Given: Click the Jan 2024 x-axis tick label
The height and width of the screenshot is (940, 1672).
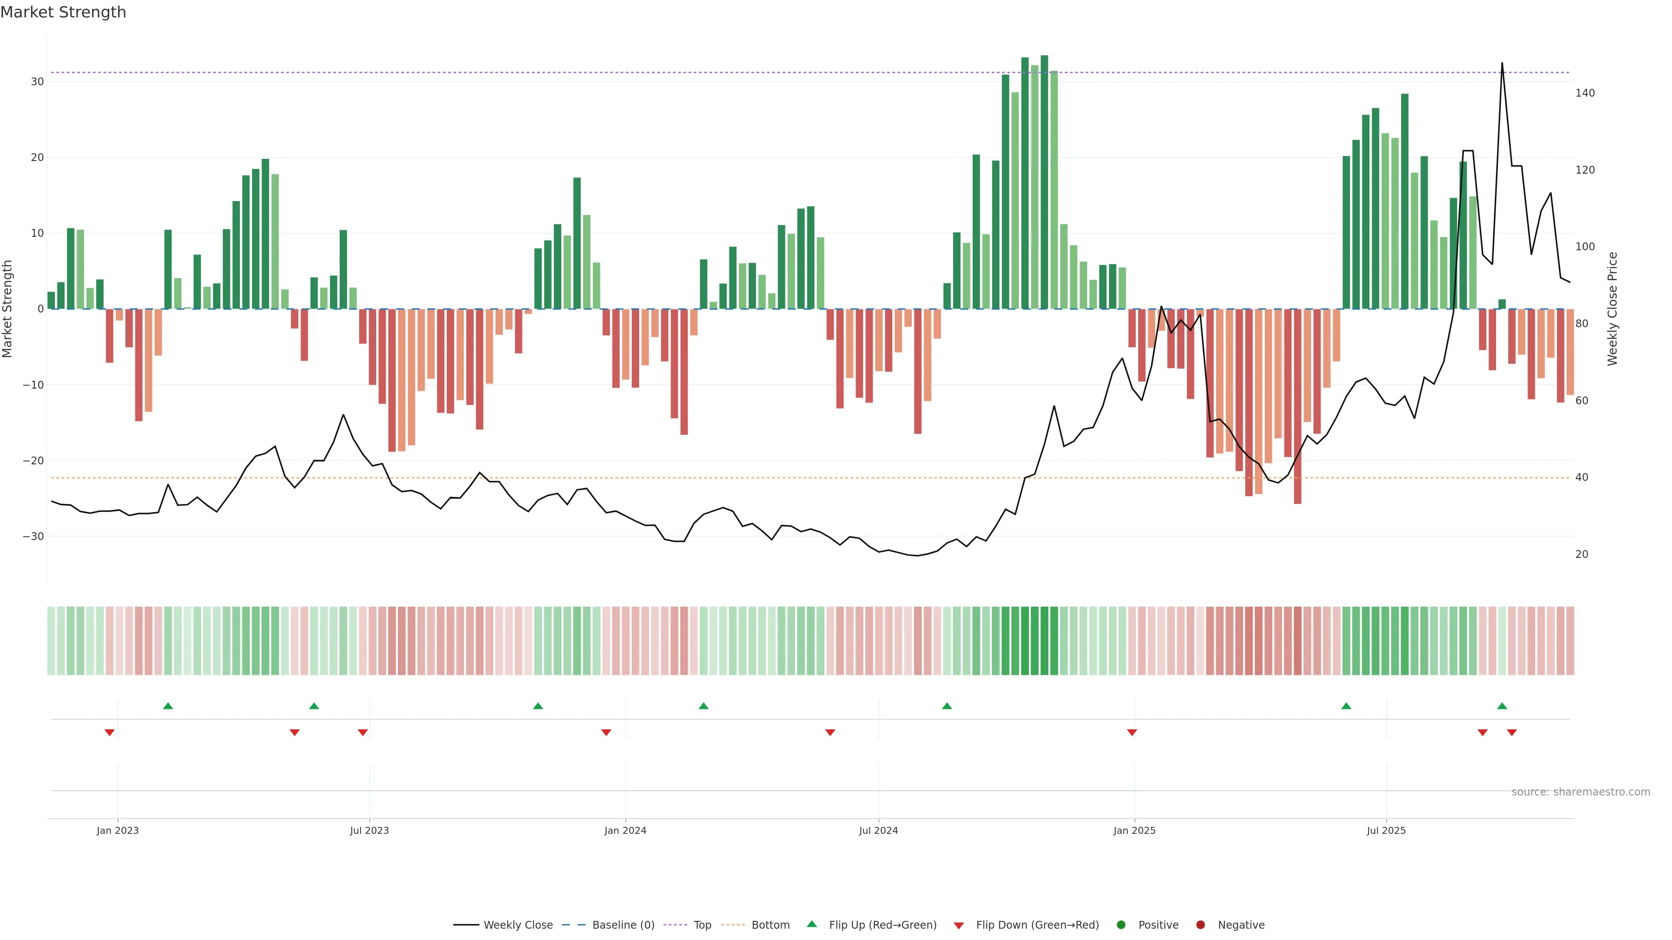Looking at the screenshot, I should point(625,830).
